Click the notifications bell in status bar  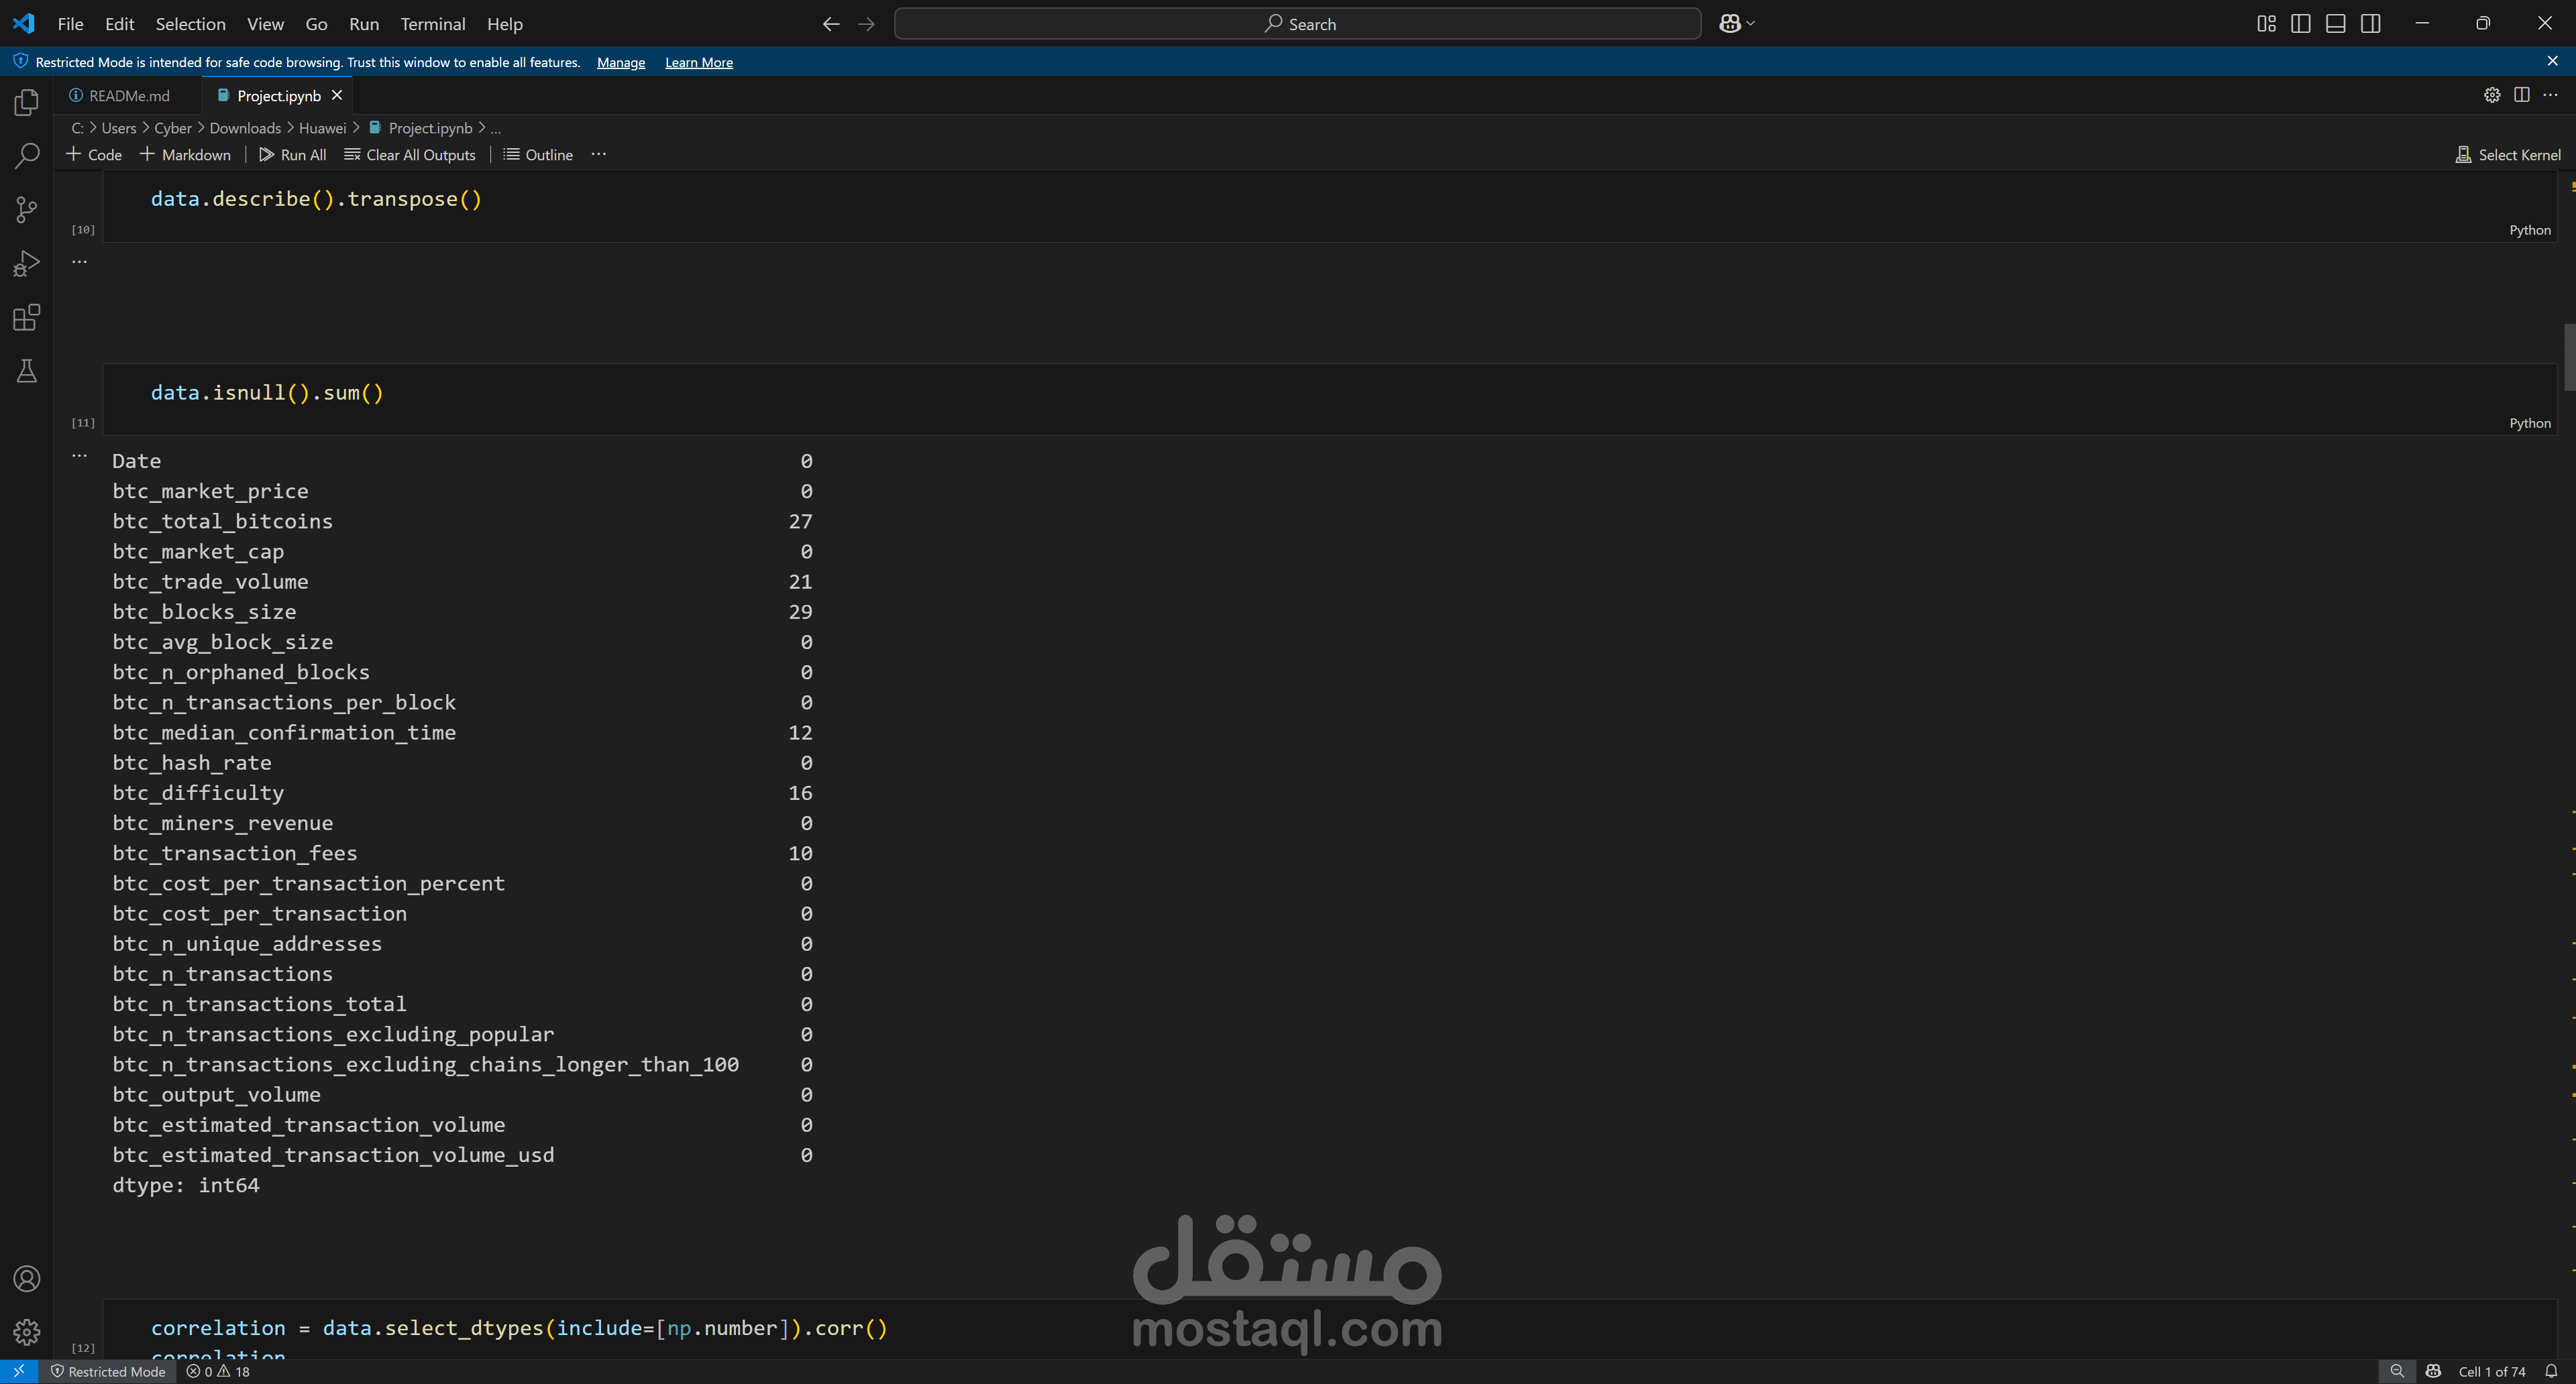(x=2551, y=1371)
